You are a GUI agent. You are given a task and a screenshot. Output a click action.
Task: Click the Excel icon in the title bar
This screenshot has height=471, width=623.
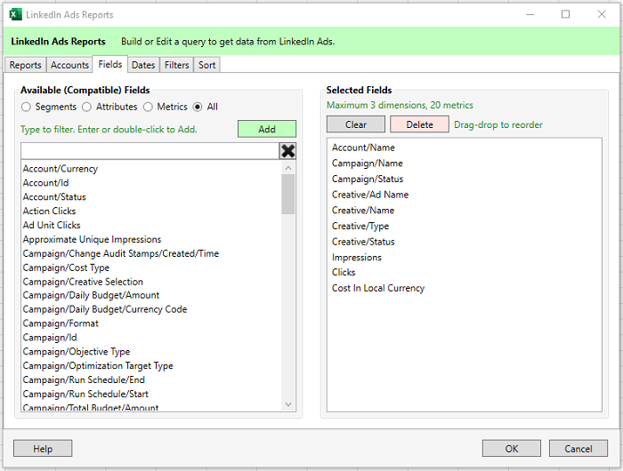click(x=15, y=15)
